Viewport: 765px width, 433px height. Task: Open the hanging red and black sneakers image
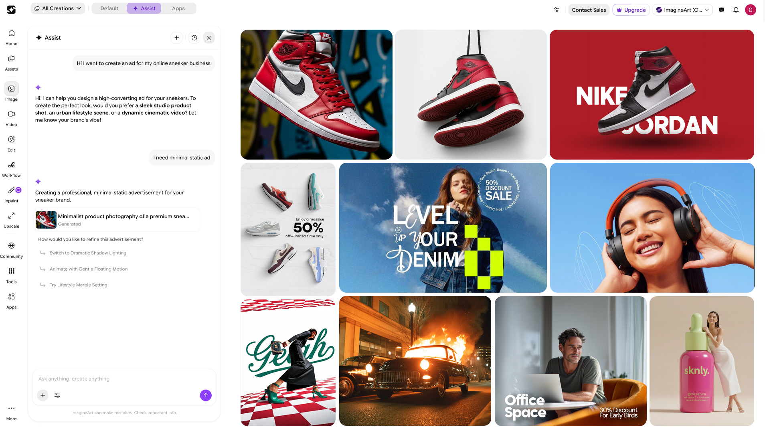point(471,95)
